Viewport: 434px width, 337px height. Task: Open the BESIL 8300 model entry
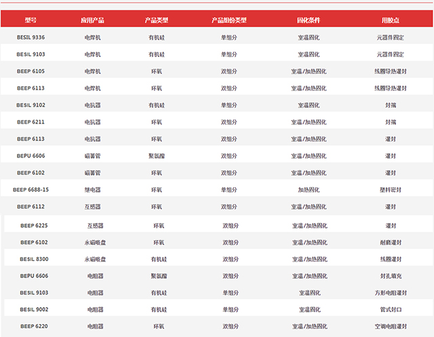(x=33, y=259)
